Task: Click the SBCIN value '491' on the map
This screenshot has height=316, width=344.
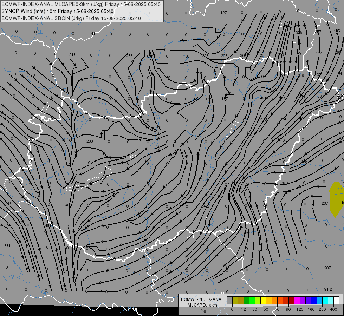Action: [x=48, y=226]
